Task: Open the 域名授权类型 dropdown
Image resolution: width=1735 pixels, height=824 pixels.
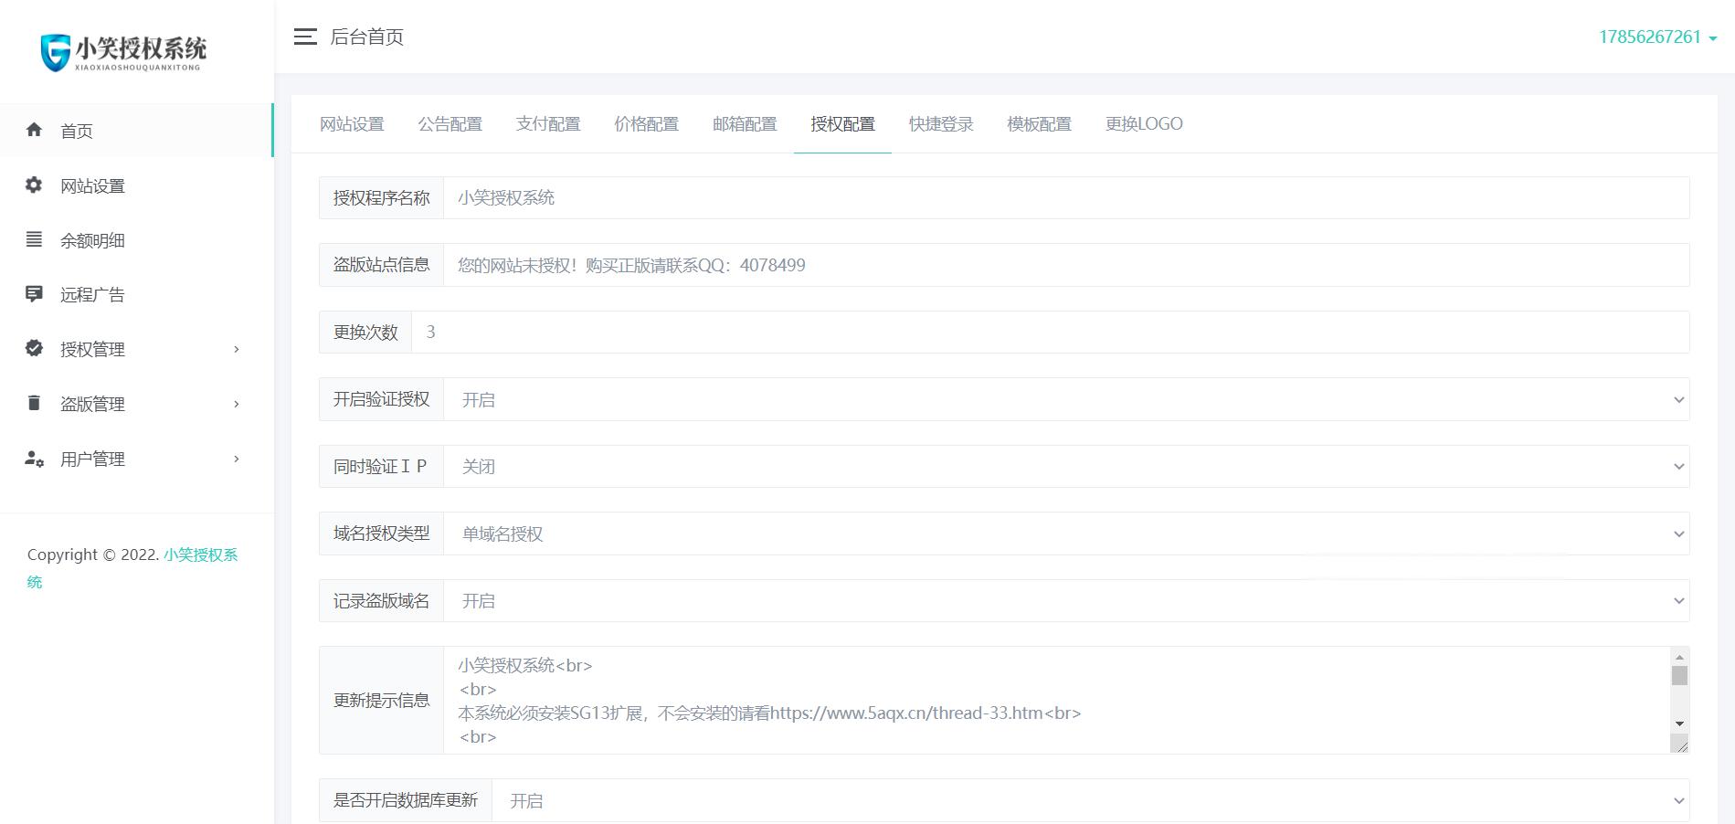Action: (1066, 533)
